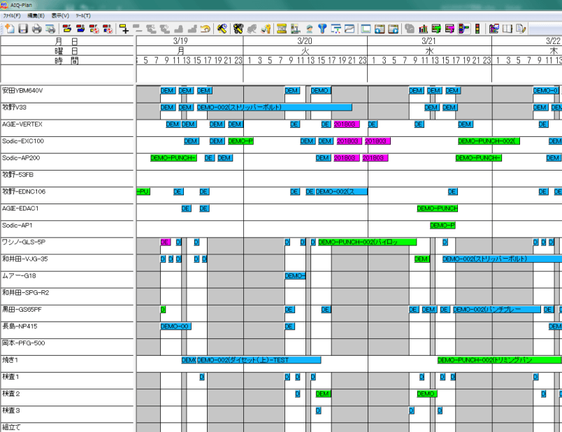Open the ツール(T) menu
This screenshot has width=562, height=432.
(83, 16)
